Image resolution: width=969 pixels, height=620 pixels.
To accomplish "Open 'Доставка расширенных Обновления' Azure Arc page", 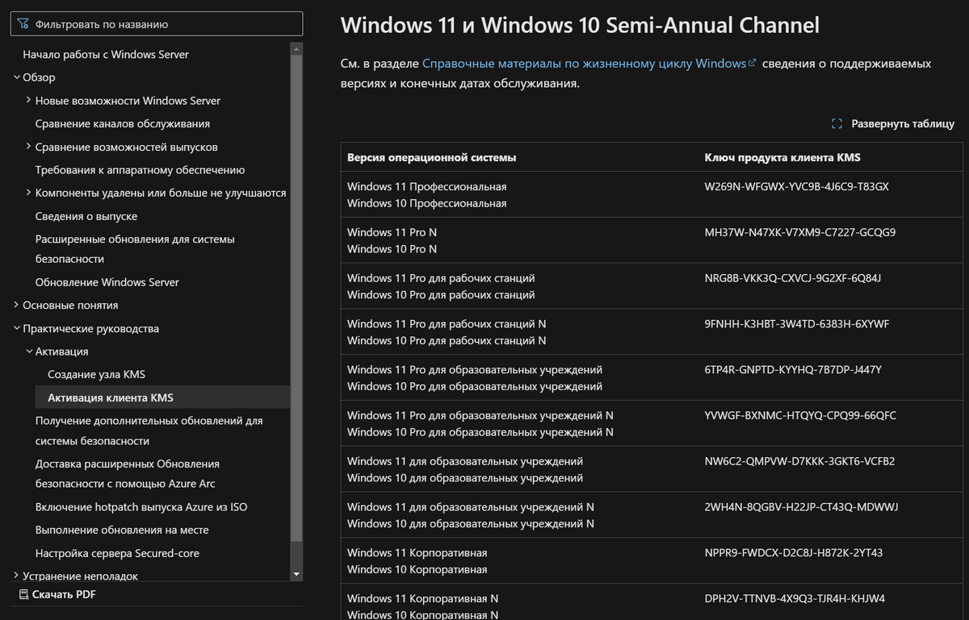I will click(128, 474).
